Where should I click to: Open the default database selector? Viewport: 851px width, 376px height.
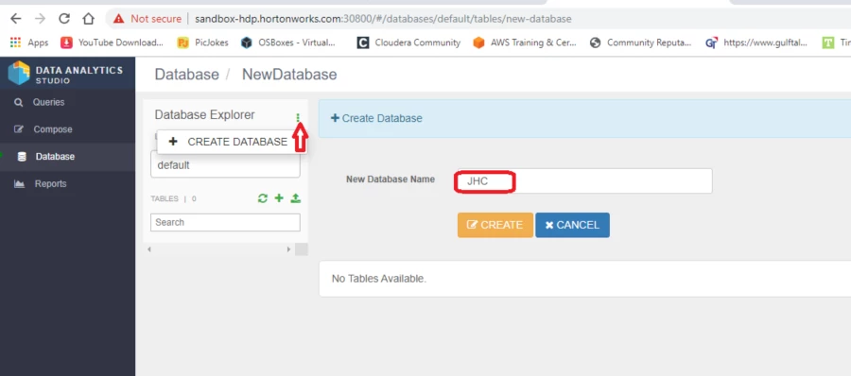[x=225, y=165]
